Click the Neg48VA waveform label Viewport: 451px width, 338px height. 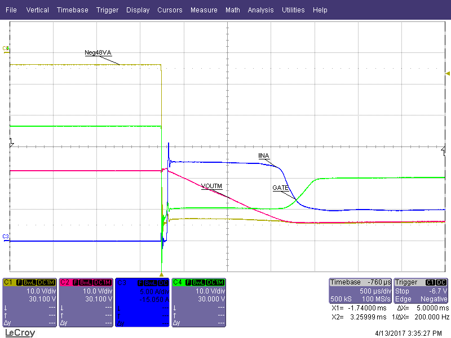coord(98,53)
